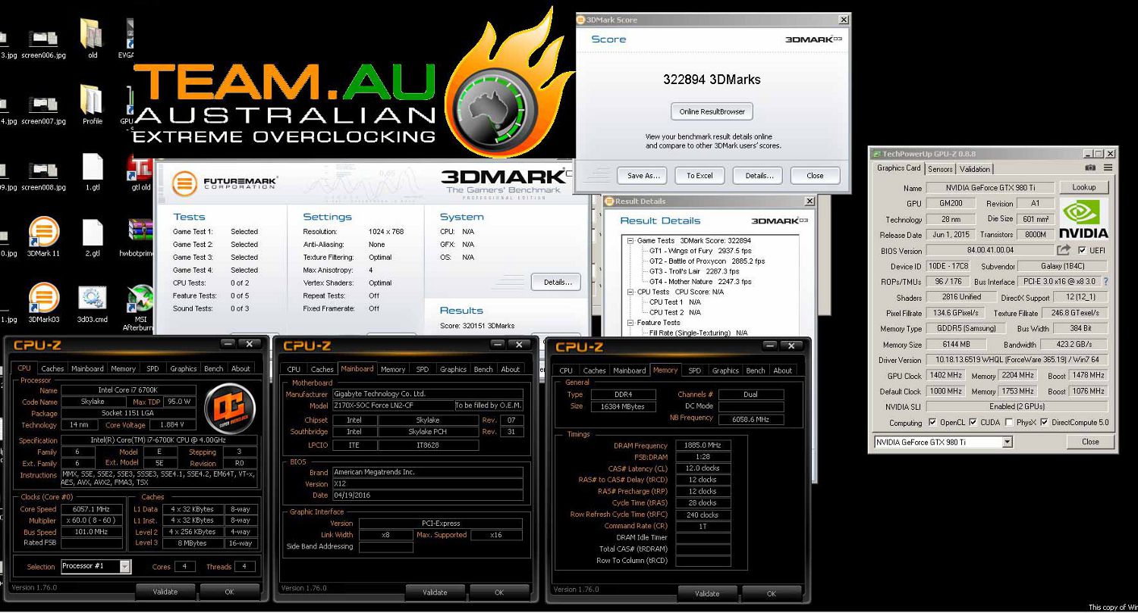Open the GPU selection dropdown in GPU-Z
1138x613 pixels.
pos(1008,442)
